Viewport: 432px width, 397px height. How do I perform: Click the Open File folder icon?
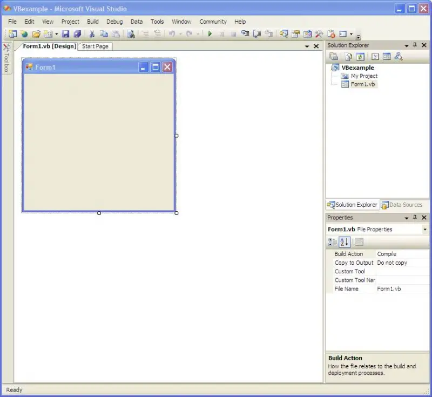click(36, 34)
